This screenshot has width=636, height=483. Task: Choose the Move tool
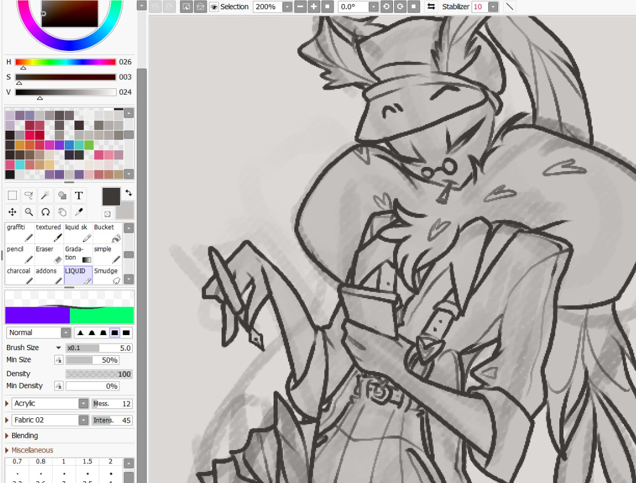12,212
